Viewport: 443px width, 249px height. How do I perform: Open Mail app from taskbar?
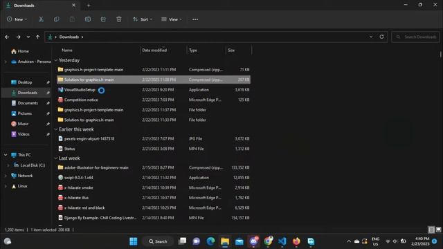(239, 241)
